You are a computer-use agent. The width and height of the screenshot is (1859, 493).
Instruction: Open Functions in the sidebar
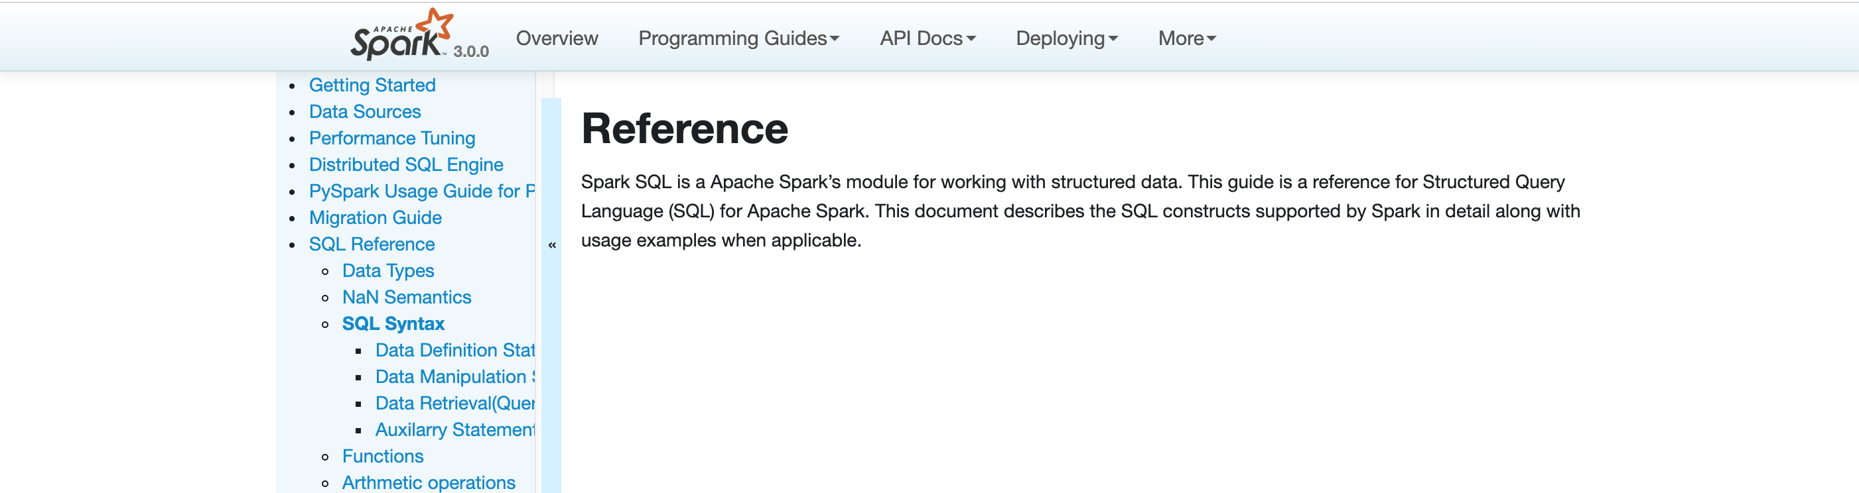[382, 457]
